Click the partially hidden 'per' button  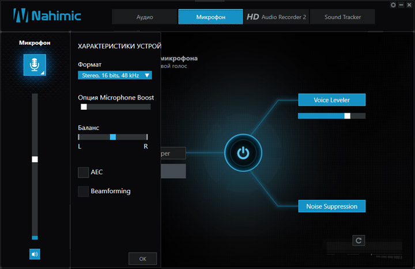coord(173,153)
